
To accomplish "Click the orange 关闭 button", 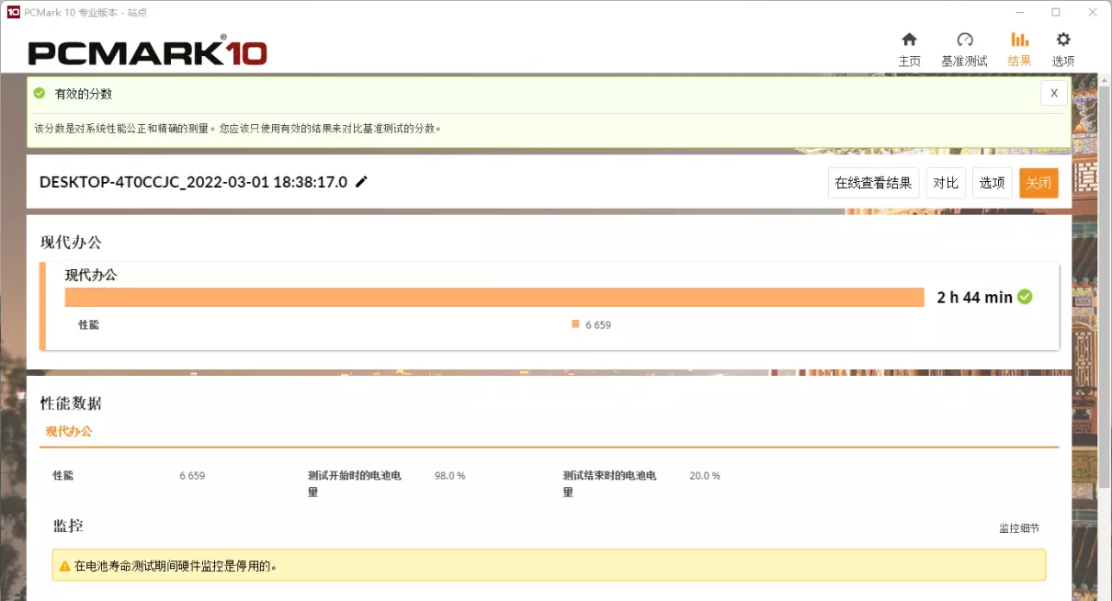I will [1038, 183].
